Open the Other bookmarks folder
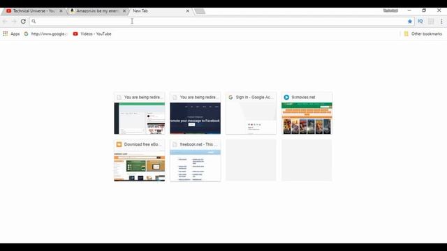447x251 pixels. 423,34
